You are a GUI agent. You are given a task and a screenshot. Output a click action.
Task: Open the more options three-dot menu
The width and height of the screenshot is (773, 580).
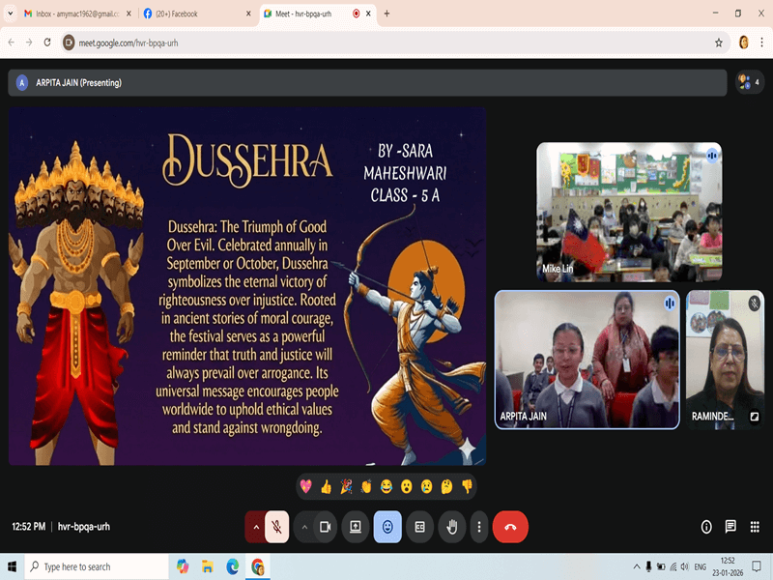(x=479, y=527)
